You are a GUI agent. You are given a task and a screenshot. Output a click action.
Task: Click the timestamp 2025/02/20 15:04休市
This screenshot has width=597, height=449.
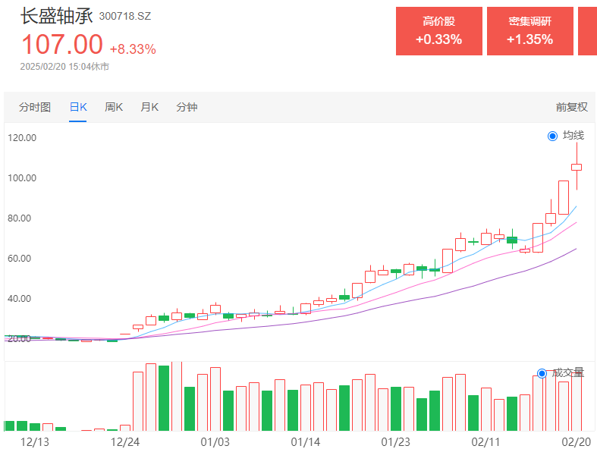click(64, 67)
